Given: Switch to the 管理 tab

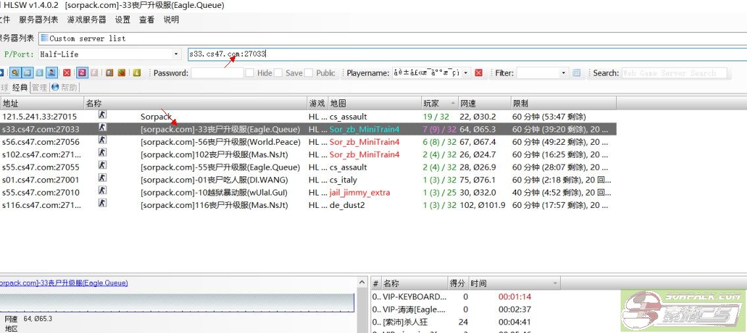Looking at the screenshot, I should (39, 87).
